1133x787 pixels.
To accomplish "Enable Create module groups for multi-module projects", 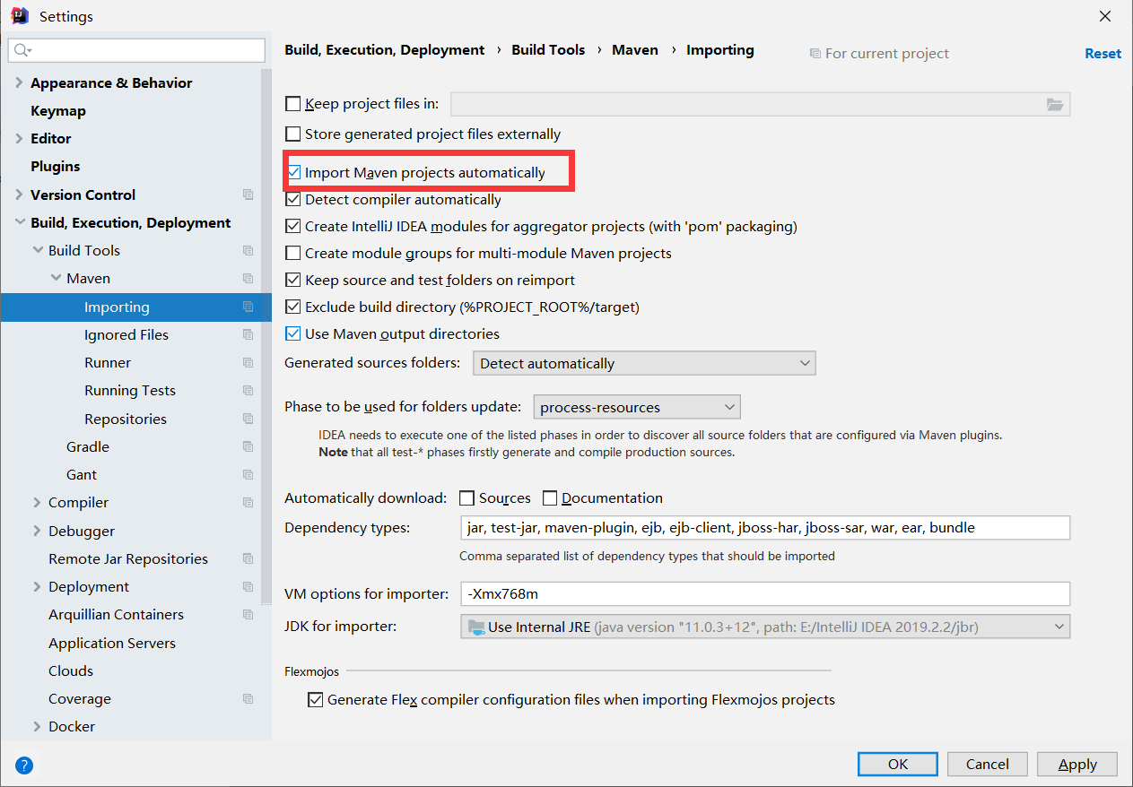I will (x=292, y=254).
